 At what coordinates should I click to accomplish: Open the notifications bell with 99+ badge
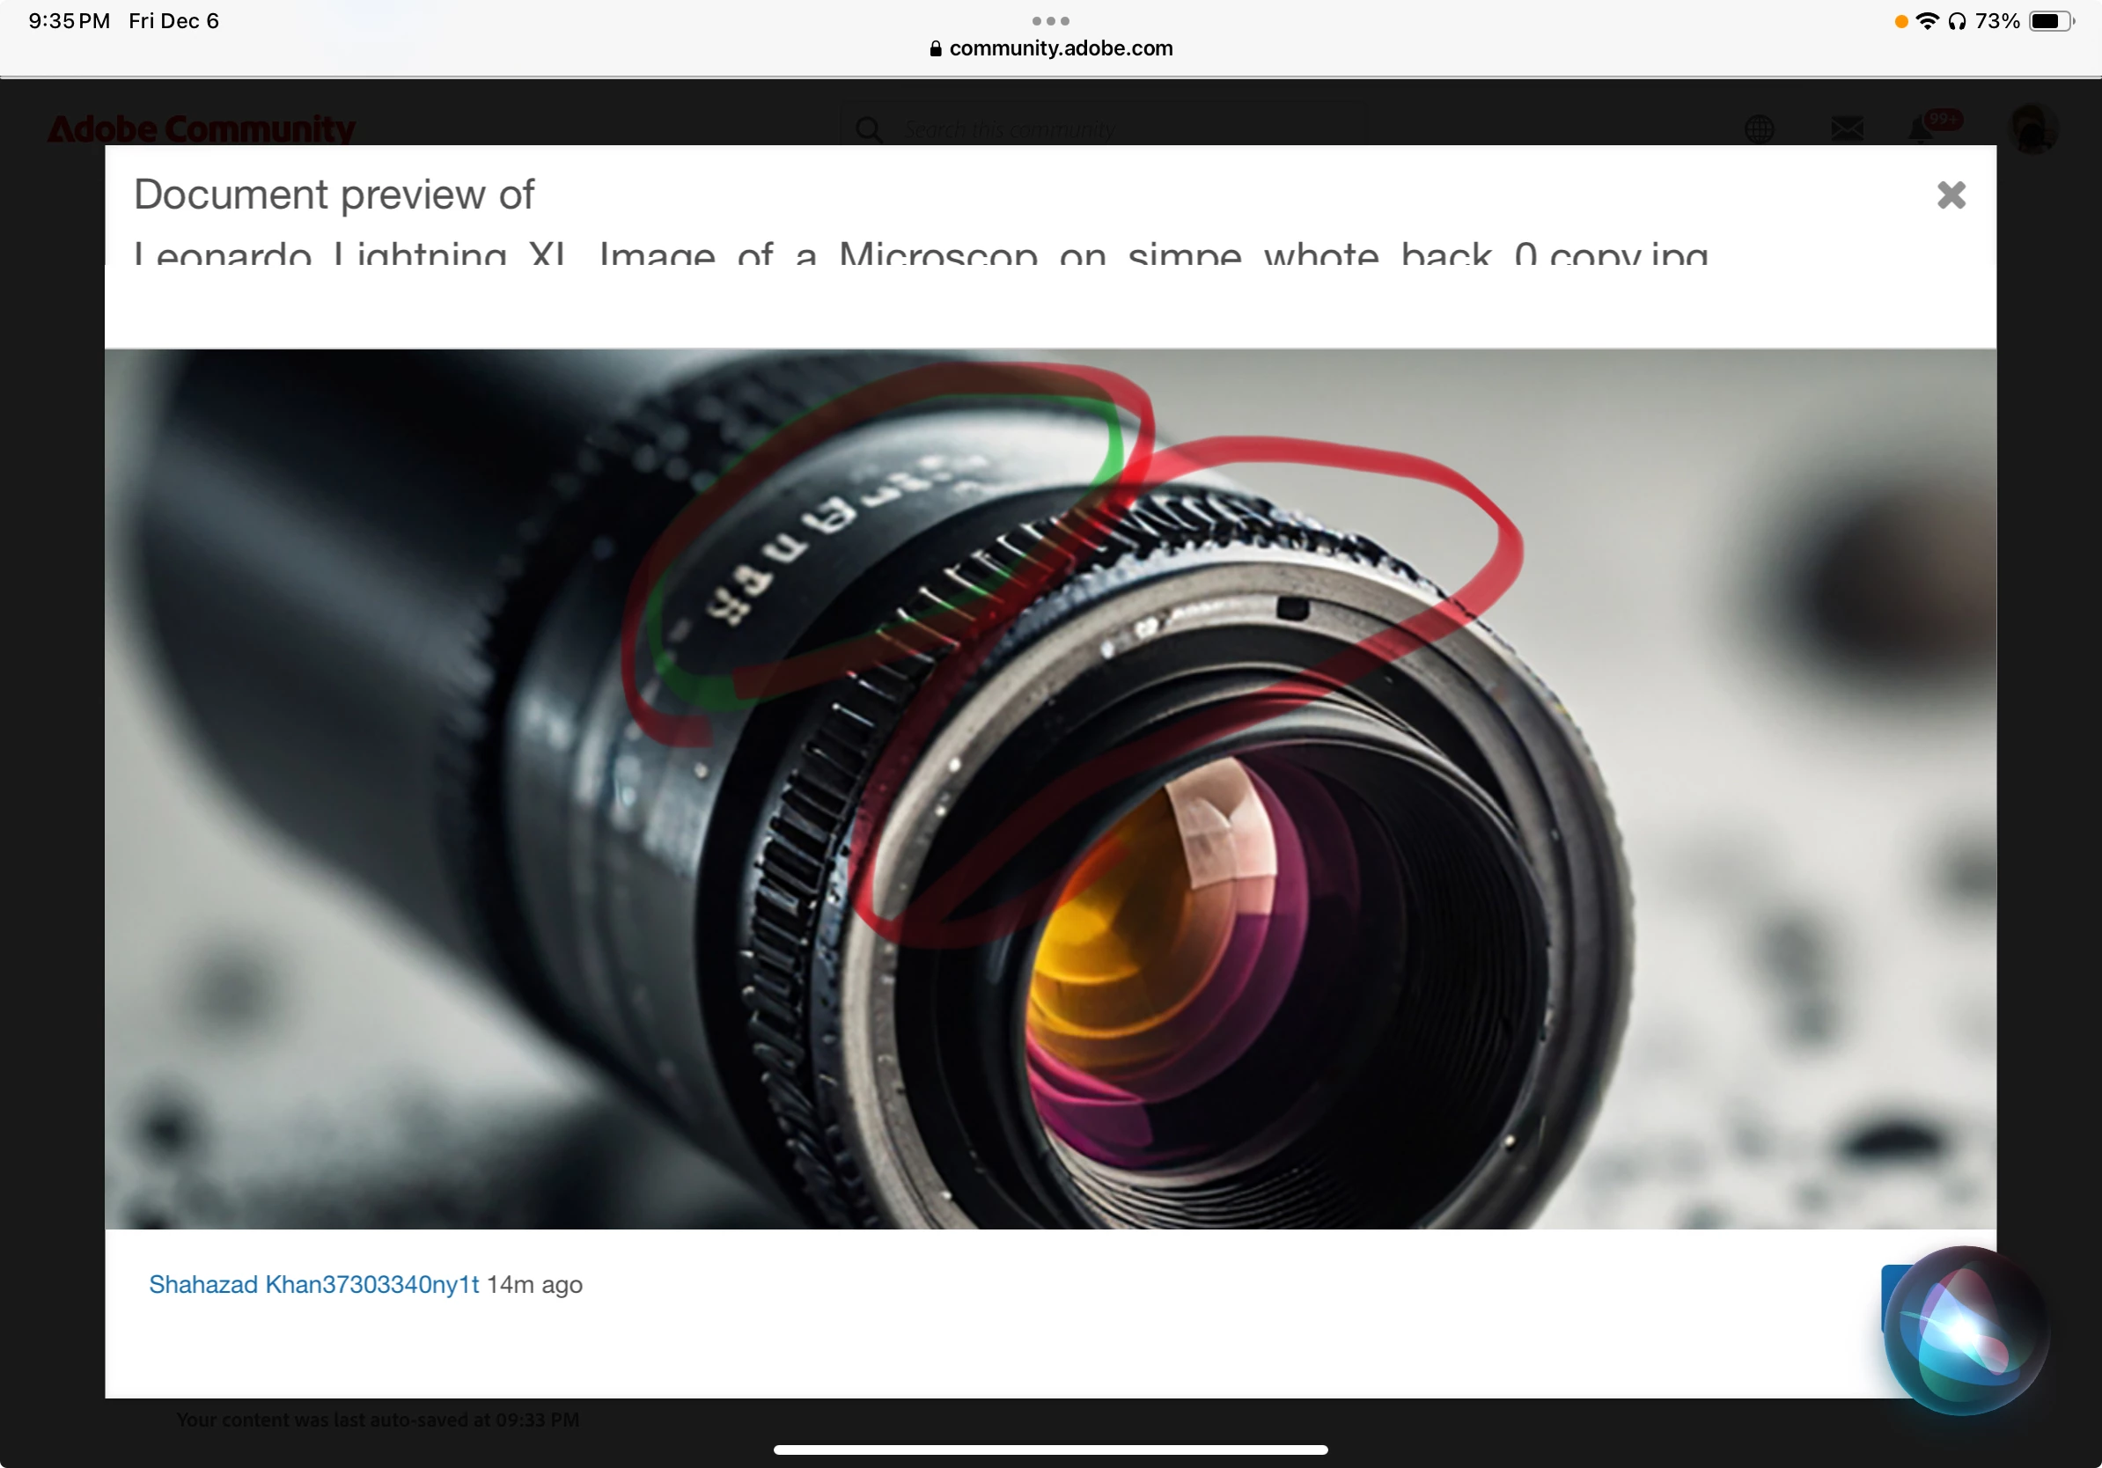(1922, 129)
